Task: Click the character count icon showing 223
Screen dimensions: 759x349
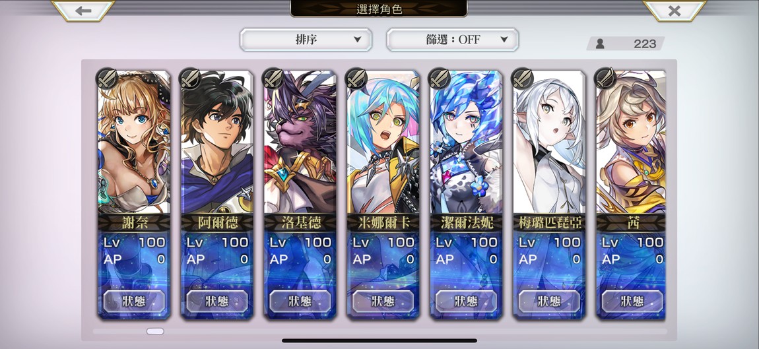Action: [x=600, y=44]
